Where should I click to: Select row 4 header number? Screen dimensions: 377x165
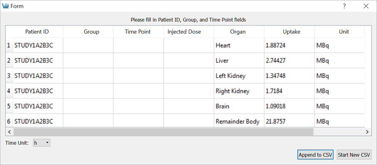pyautogui.click(x=8, y=91)
